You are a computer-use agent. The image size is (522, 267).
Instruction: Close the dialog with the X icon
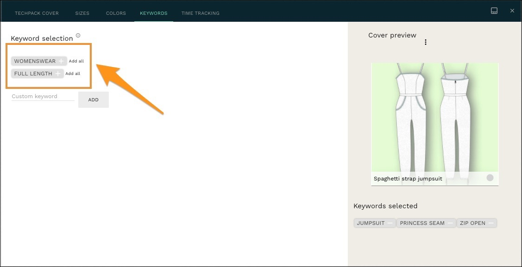coord(512,11)
